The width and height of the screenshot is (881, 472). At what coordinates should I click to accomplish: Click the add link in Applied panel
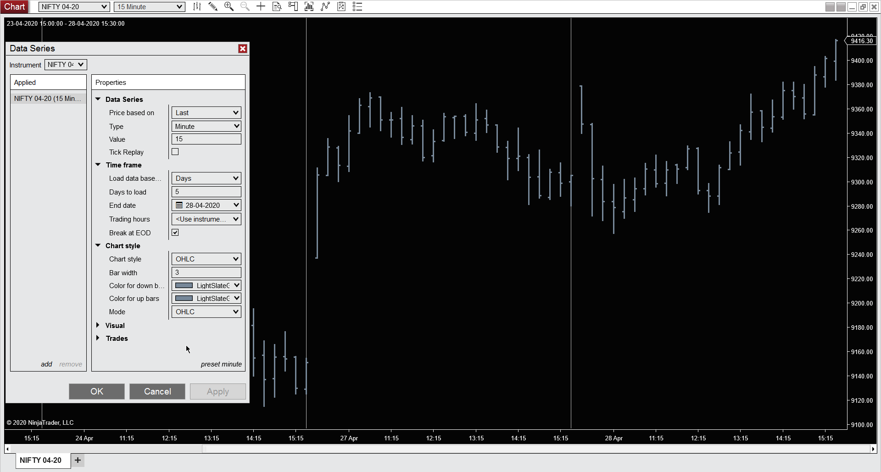(x=46, y=364)
